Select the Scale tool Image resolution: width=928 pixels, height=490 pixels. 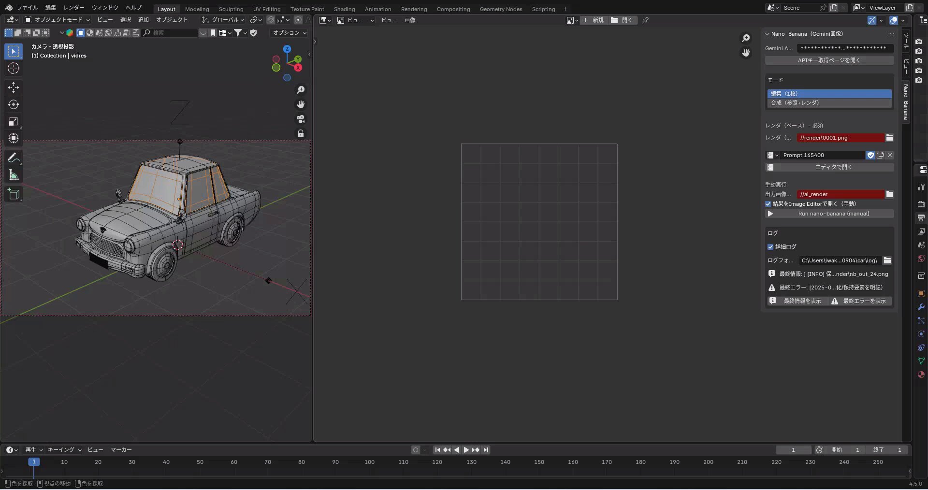coord(14,122)
